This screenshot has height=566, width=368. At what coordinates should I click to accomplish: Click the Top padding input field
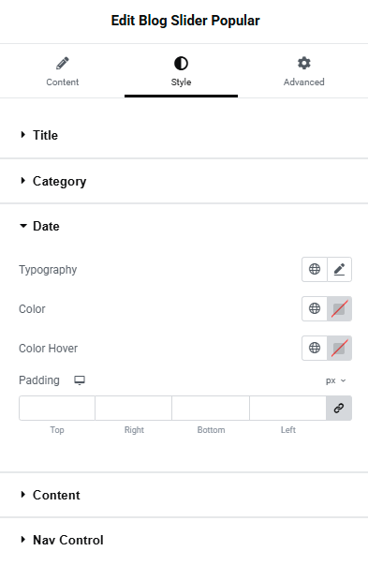point(57,409)
